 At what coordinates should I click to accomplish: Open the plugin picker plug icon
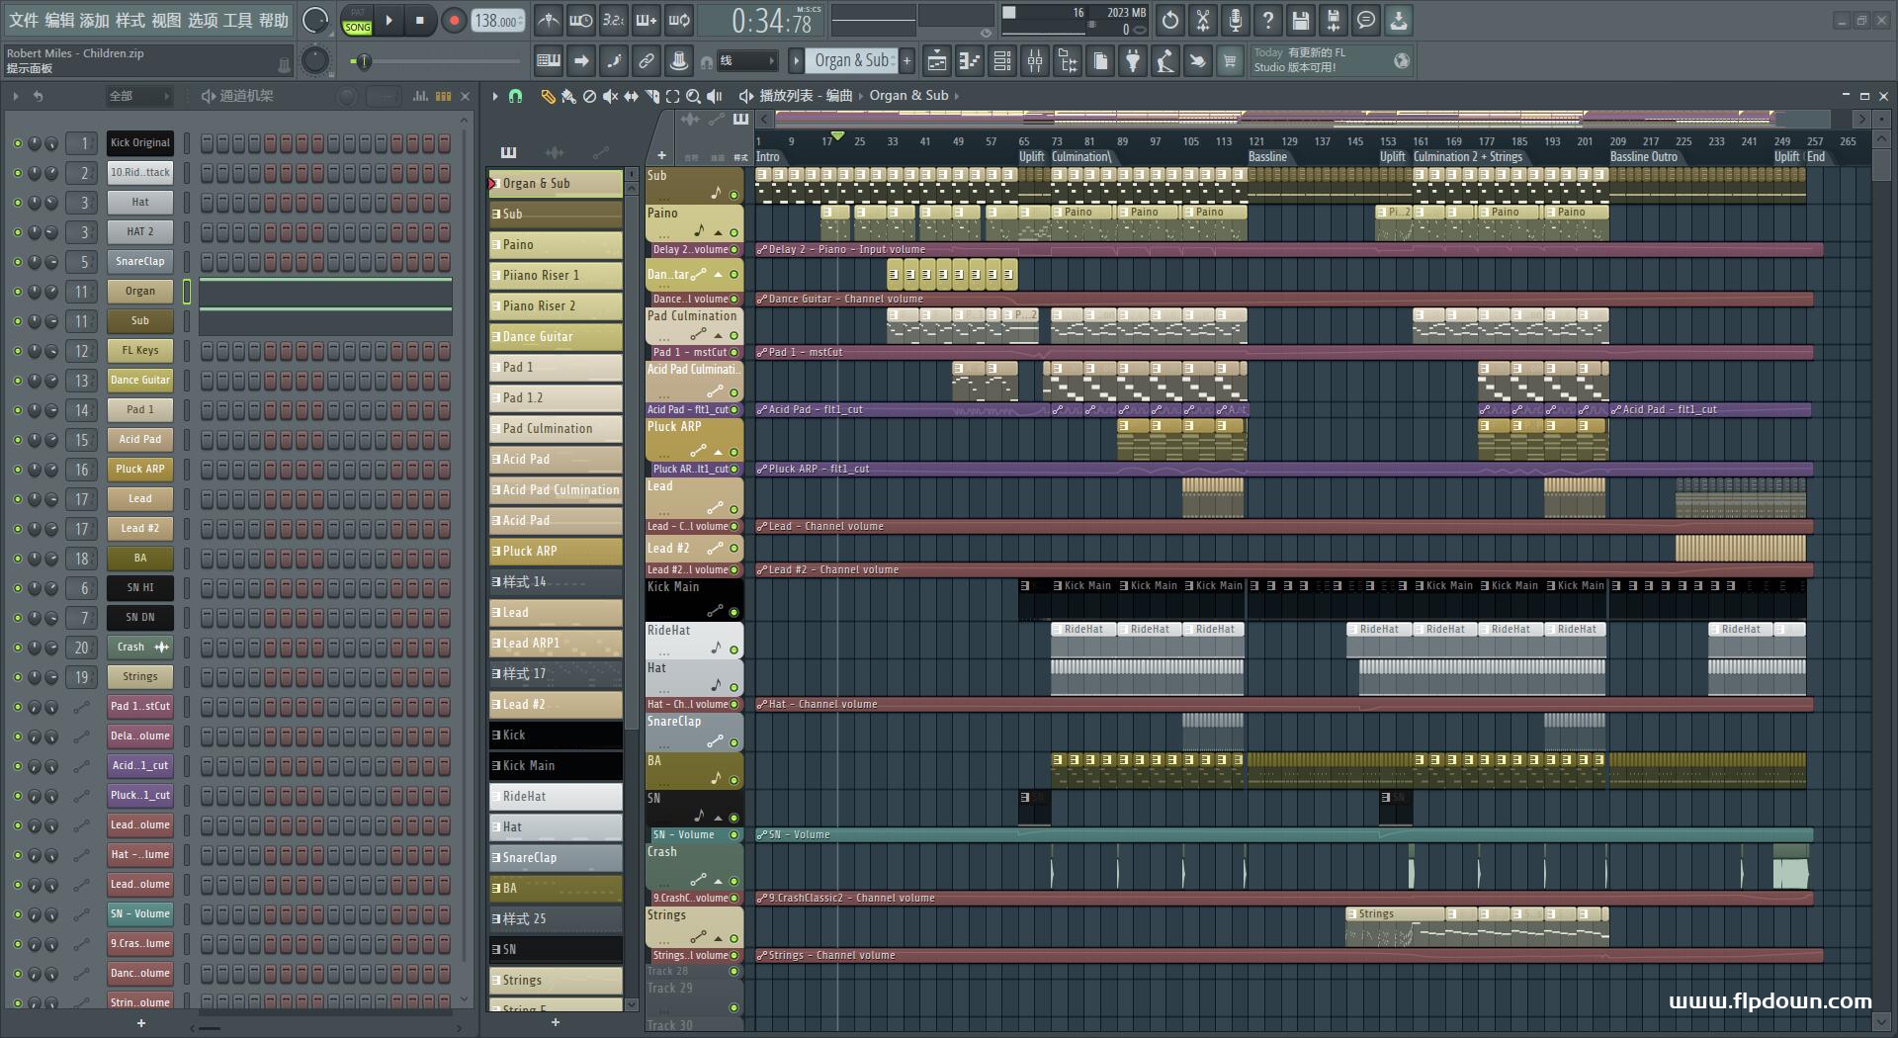(x=1132, y=61)
